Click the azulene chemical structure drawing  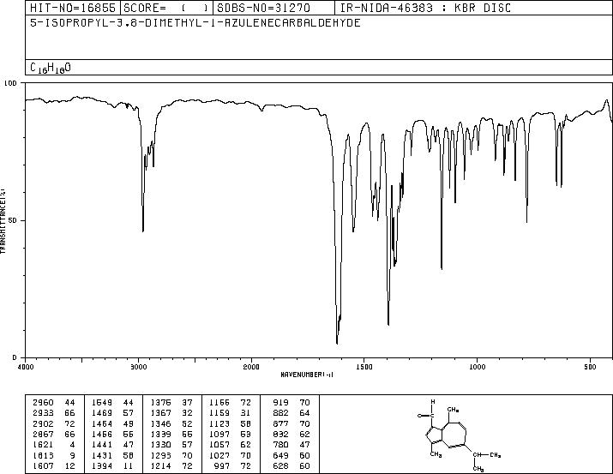point(459,435)
